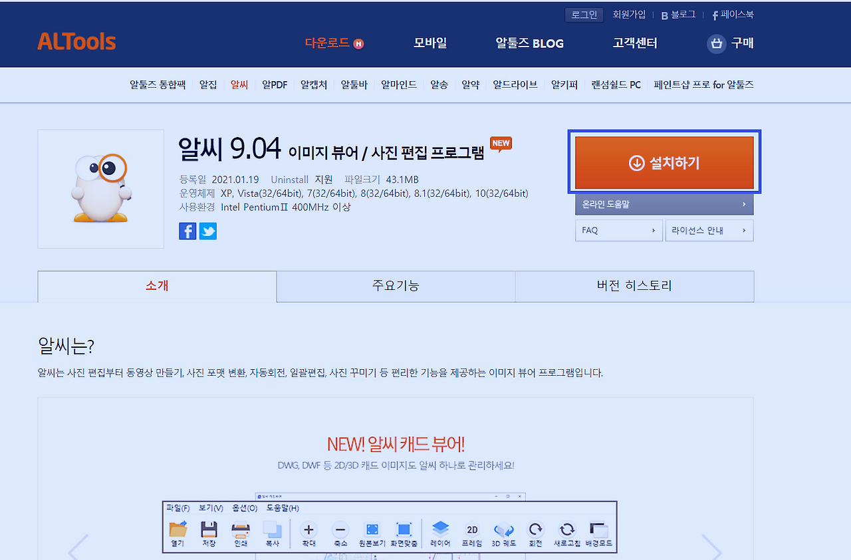Select 알약 in product bar
This screenshot has height=560, width=851.
coord(471,85)
